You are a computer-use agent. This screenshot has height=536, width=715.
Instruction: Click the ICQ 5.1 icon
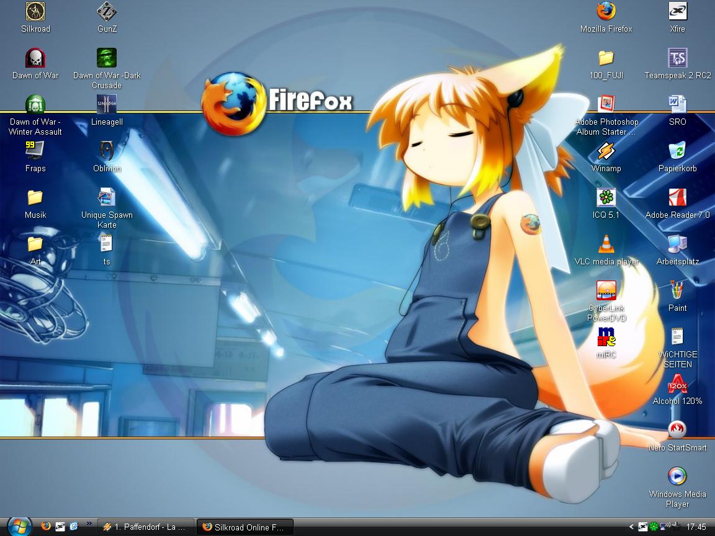coord(606,198)
